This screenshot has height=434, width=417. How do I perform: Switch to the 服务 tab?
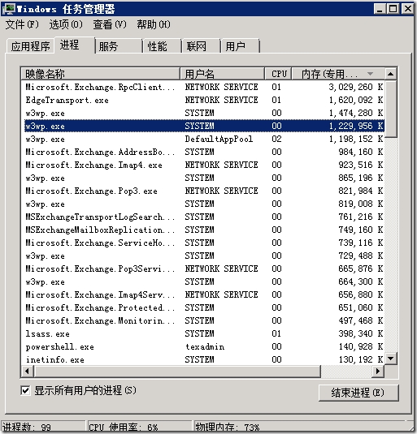coord(119,46)
